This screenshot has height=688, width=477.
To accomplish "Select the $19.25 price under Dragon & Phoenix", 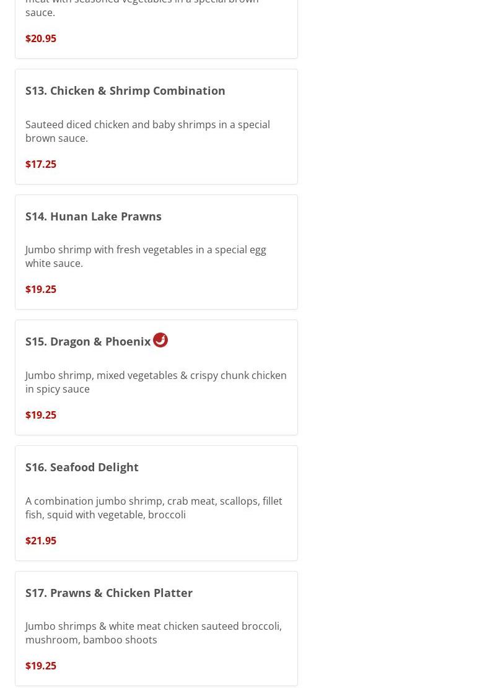I will (x=41, y=415).
